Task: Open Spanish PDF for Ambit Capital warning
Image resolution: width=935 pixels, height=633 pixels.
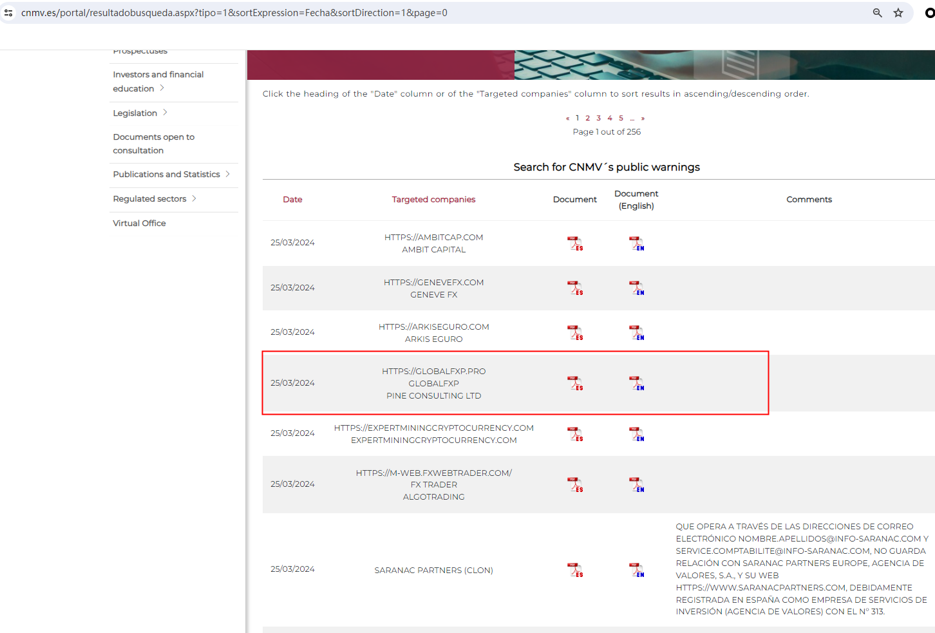Action: point(575,243)
